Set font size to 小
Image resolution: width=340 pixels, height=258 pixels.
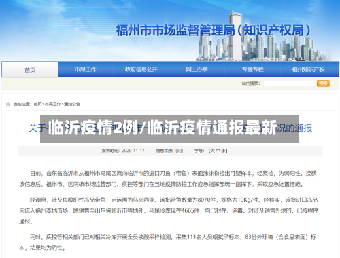[223, 151]
